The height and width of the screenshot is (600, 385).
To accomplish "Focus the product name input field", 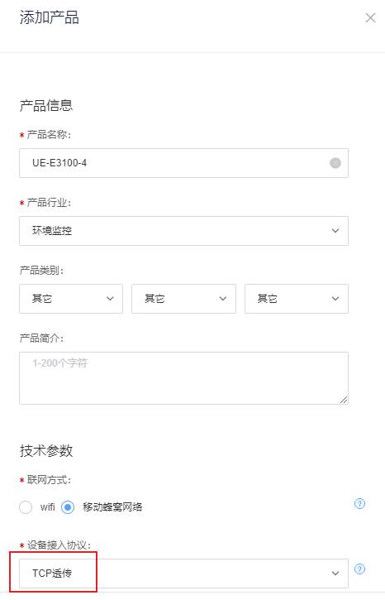I will tap(183, 163).
